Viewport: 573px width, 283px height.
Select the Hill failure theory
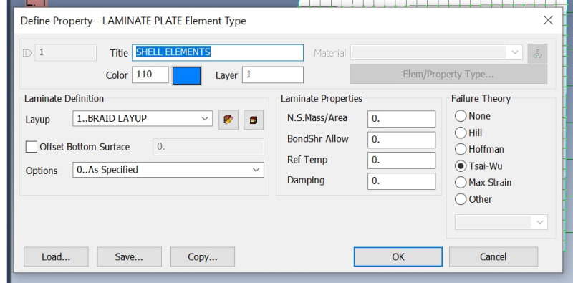point(461,133)
